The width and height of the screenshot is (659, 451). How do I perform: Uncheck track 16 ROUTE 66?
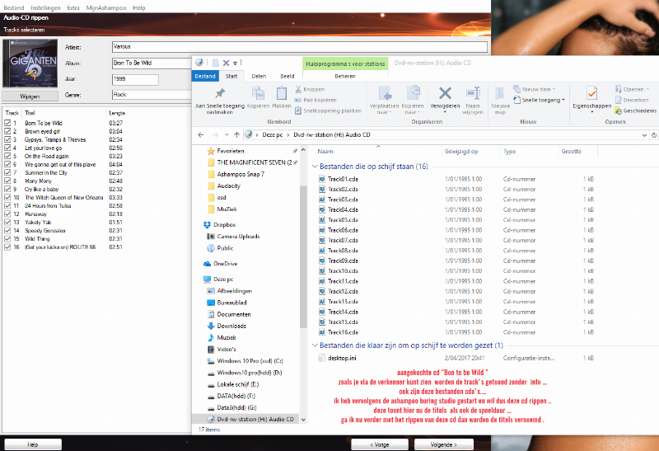click(x=7, y=247)
